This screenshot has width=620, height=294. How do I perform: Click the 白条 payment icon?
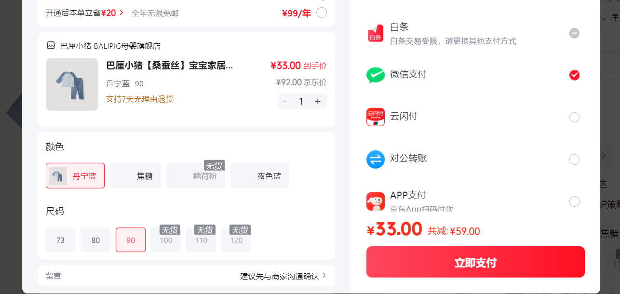[376, 33]
